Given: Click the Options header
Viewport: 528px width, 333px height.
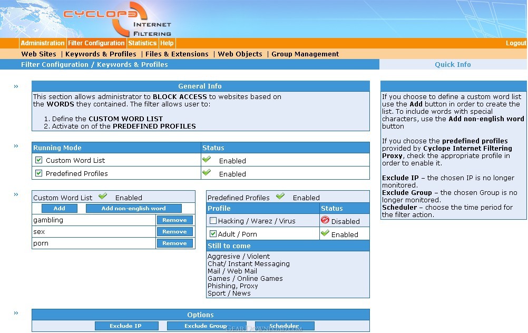Looking at the screenshot, I should 201,315.
